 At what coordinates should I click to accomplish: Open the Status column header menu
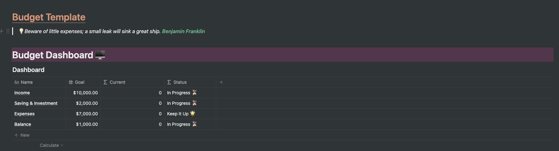coord(180,82)
